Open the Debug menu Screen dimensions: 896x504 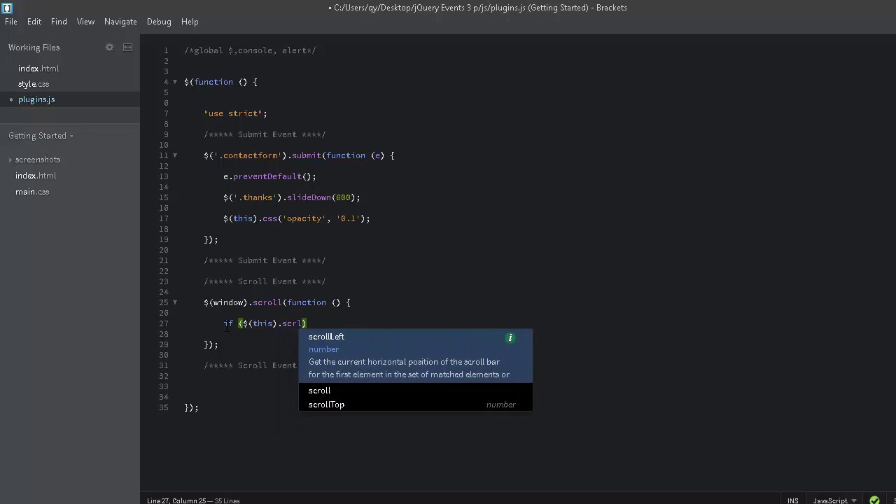pos(159,22)
